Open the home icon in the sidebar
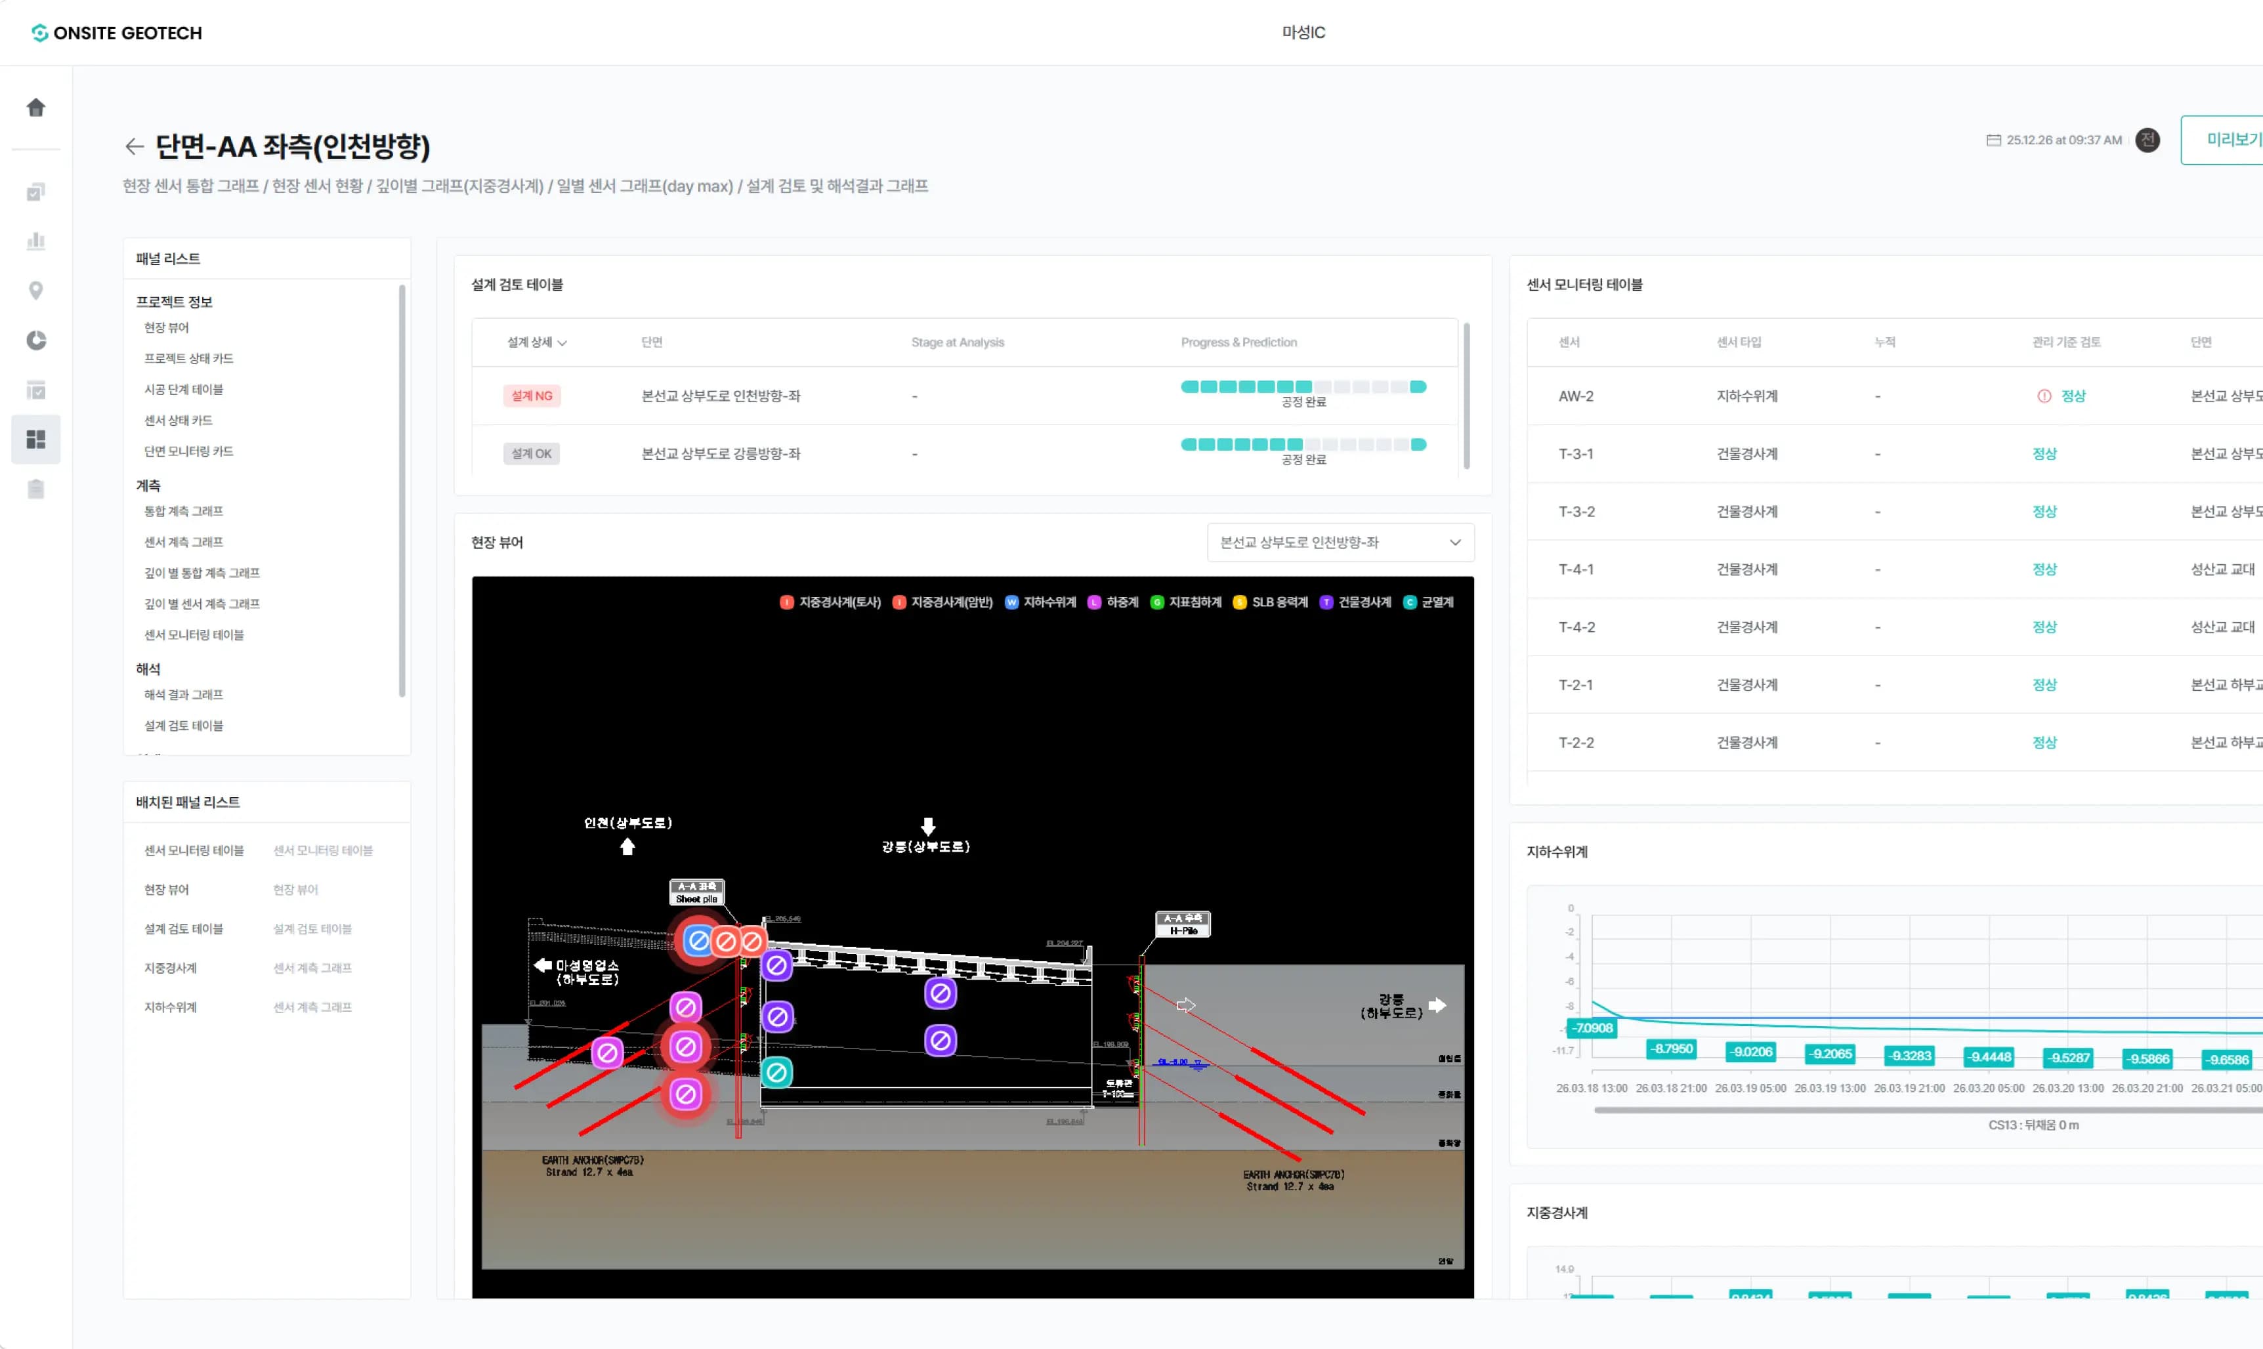The height and width of the screenshot is (1349, 2263). [x=36, y=107]
